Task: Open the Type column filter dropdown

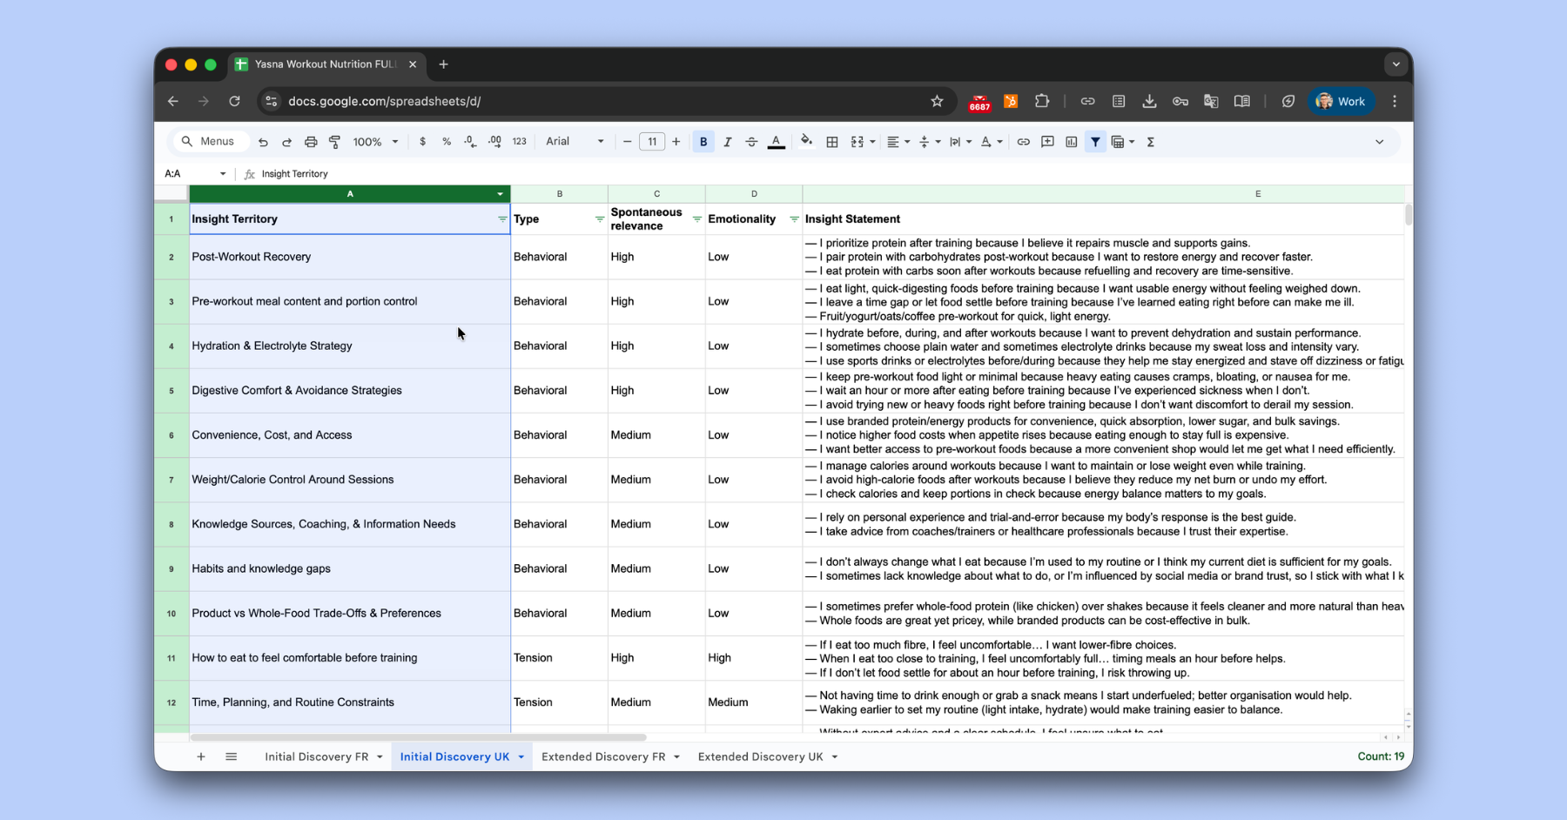Action: (599, 219)
